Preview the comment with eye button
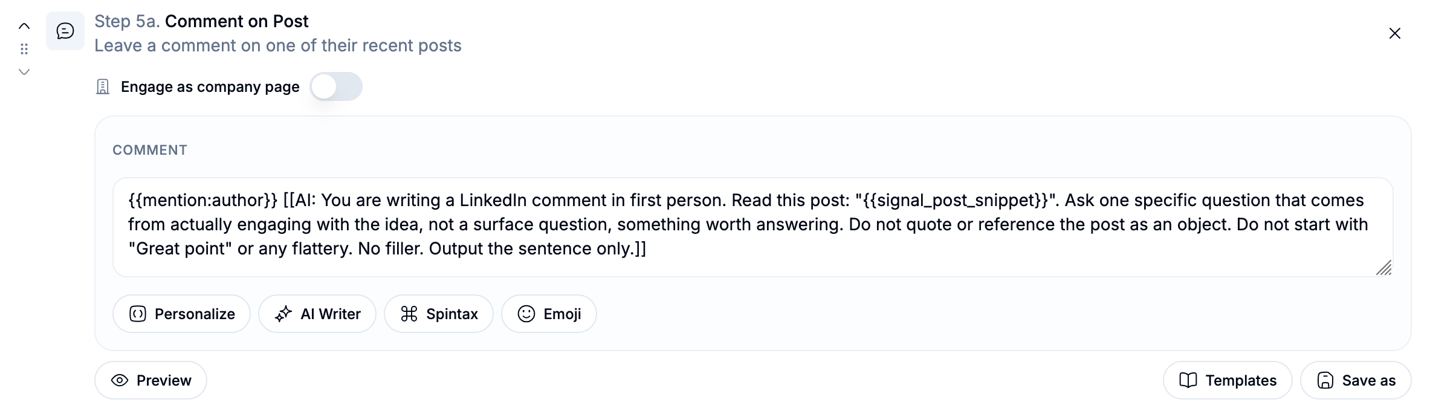 coord(150,380)
